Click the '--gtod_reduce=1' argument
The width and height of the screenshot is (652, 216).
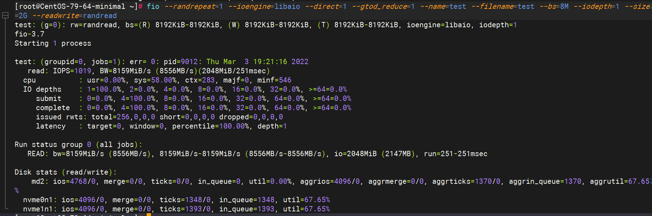[383, 6]
